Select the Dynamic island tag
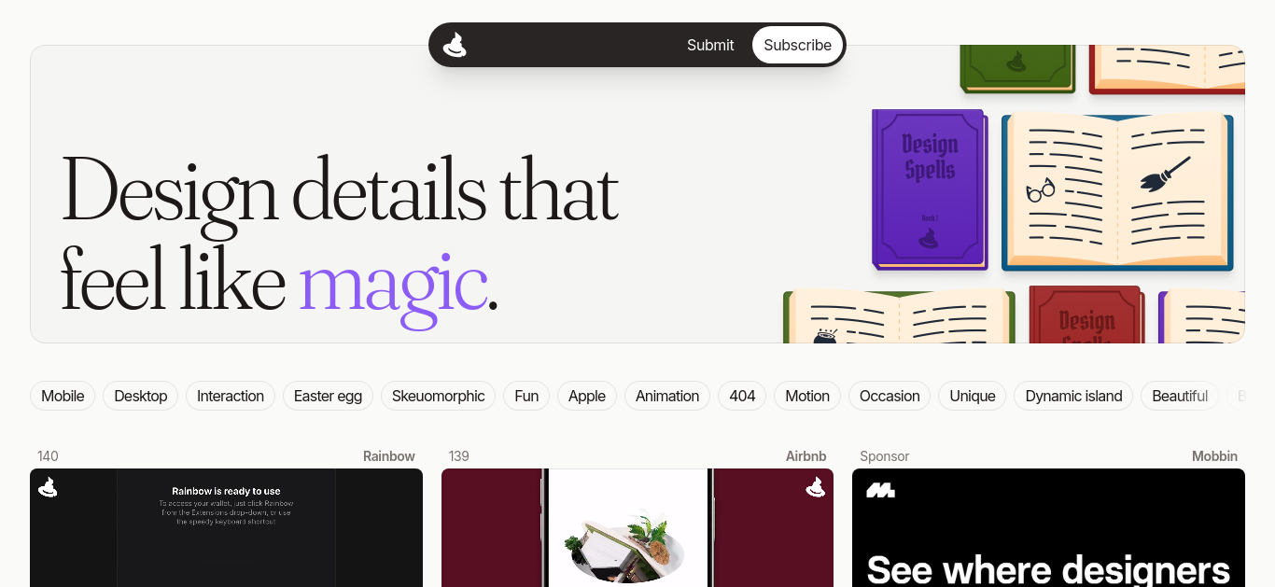 (x=1073, y=396)
